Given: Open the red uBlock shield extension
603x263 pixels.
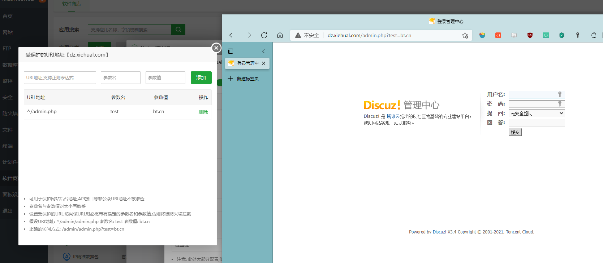Looking at the screenshot, I should click(x=530, y=35).
